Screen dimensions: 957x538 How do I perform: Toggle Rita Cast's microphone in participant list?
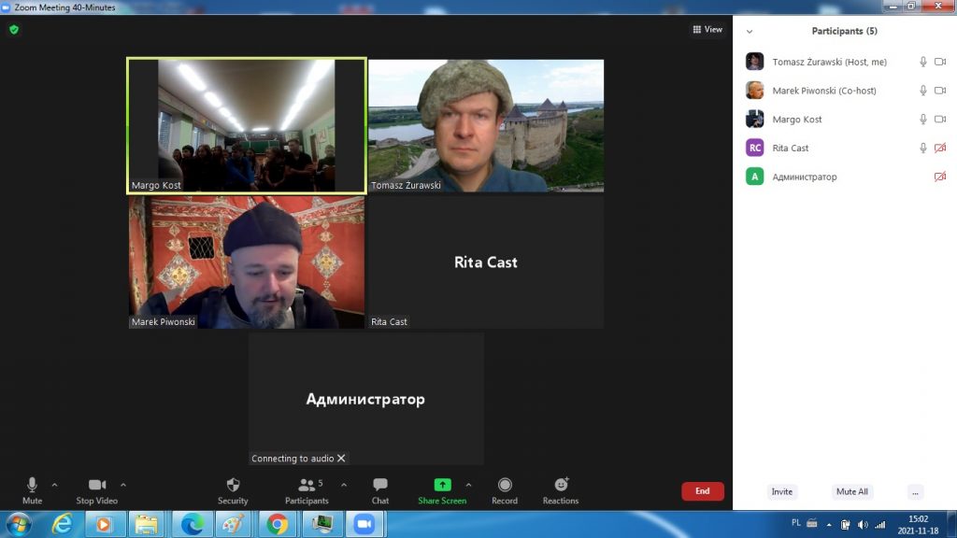(x=923, y=149)
